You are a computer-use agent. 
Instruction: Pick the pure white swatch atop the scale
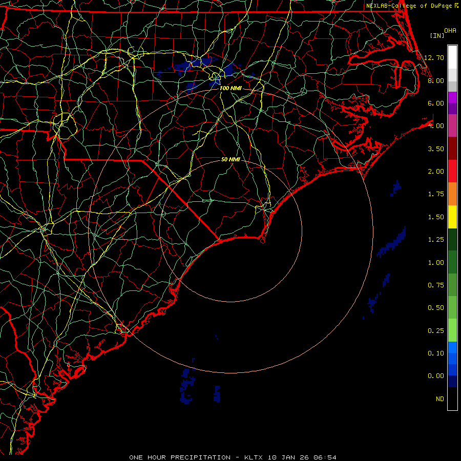click(452, 57)
